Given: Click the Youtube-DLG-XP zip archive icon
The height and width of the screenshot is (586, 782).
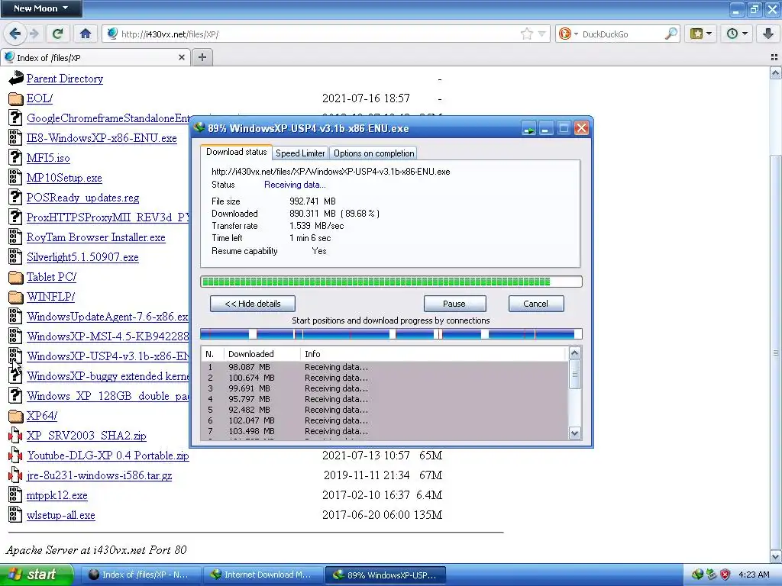Looking at the screenshot, I should point(15,456).
